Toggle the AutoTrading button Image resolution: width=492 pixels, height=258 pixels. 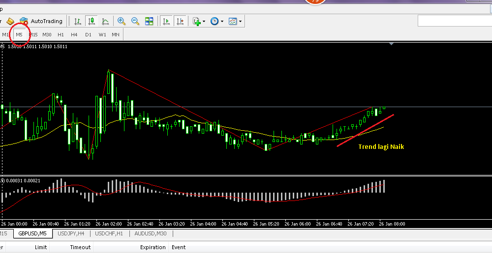(41, 21)
